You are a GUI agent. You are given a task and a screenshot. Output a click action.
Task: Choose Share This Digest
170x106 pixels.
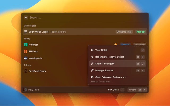(x=105, y=64)
